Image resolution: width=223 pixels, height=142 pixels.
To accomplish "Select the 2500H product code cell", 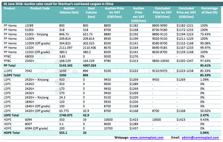I will [x=30, y=60].
